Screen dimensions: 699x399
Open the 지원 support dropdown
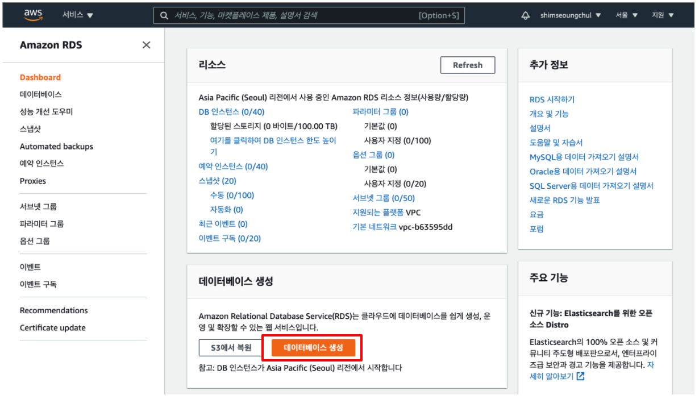pyautogui.click(x=663, y=15)
